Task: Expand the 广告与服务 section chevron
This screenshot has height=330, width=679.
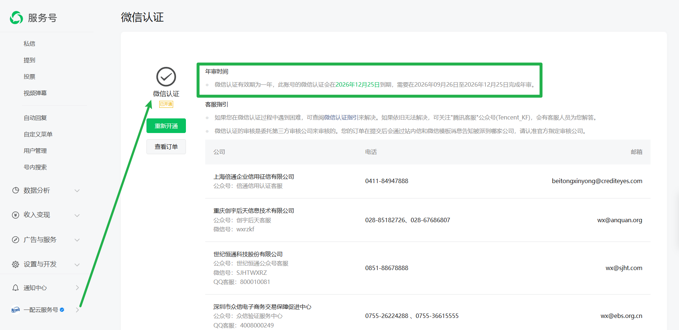Action: click(77, 240)
